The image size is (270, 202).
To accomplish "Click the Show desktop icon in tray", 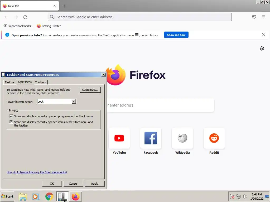I will [x=267, y=196].
